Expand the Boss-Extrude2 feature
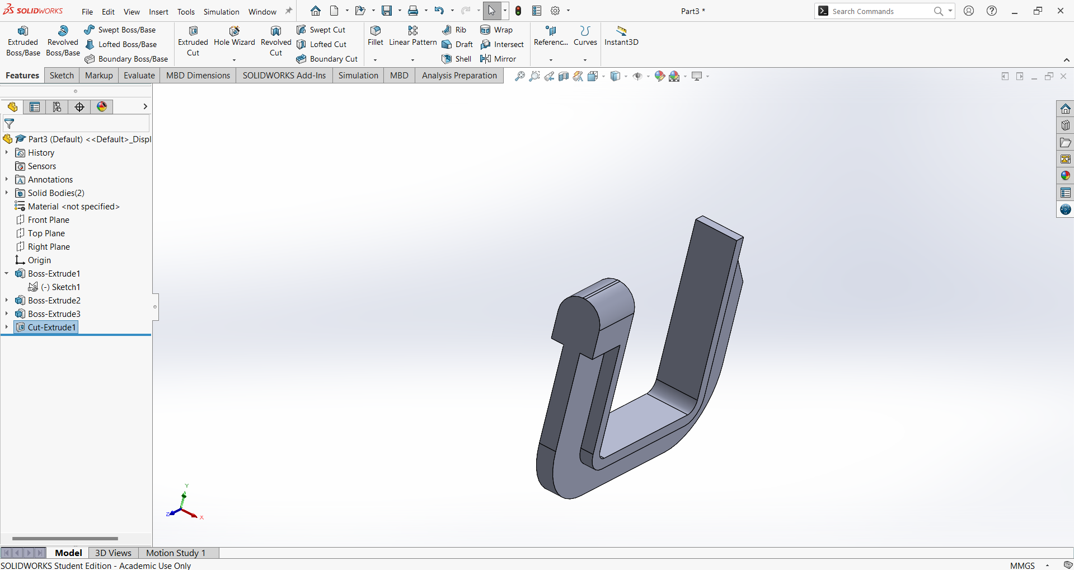The width and height of the screenshot is (1074, 570). coord(7,300)
